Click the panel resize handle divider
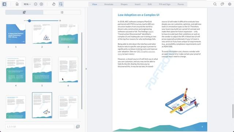Viewport: 234px width, 132px height. [86, 69]
